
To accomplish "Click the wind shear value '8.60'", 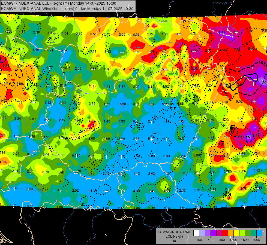I will 20,66.
